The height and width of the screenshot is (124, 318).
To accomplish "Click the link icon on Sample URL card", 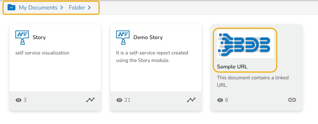I will pyautogui.click(x=292, y=100).
